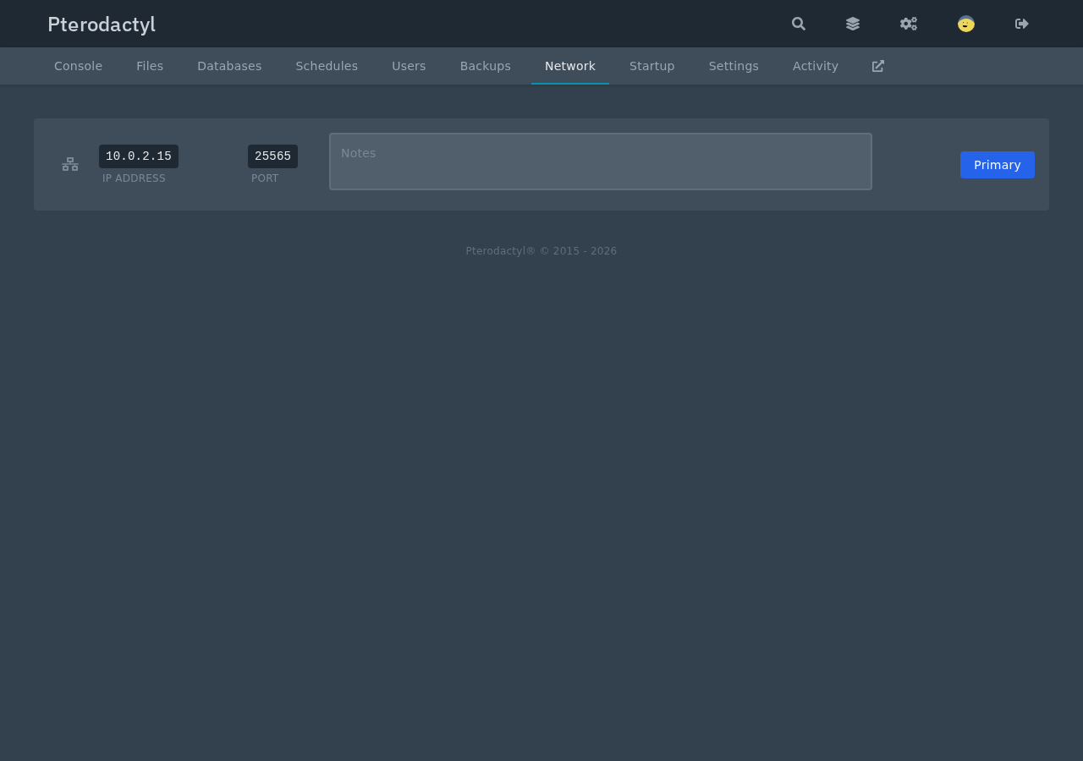Screen dimensions: 1083x761
Task: Click the port value 25565
Action: pos(272,156)
